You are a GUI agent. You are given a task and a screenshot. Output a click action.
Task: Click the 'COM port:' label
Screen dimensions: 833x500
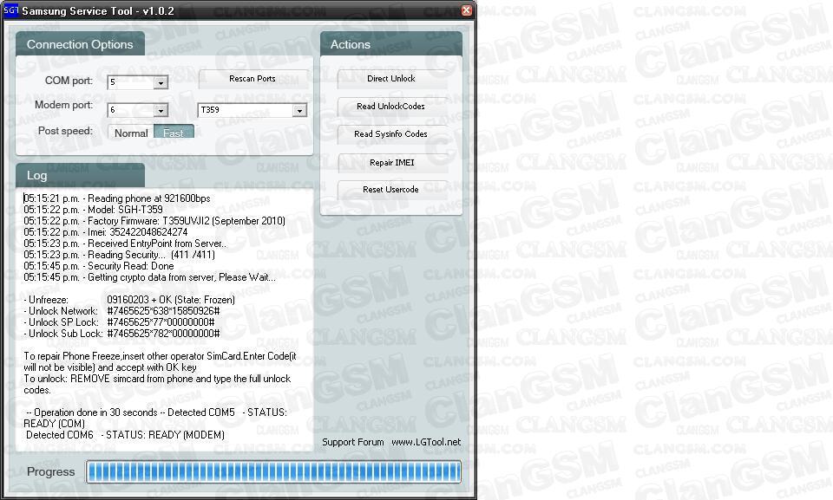(69, 81)
